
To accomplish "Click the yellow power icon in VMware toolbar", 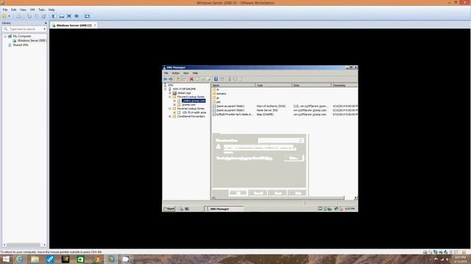I will (4, 16).
